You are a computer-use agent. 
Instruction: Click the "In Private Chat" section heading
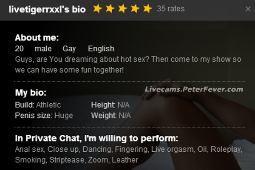96,139
